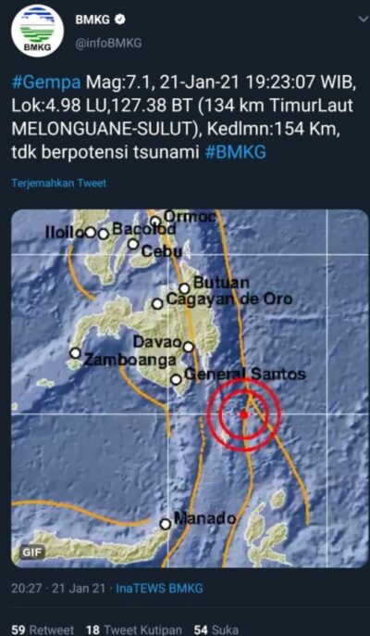Click the verified badge next to BMKG
Image resolution: width=370 pixels, height=636 pixels.
[120, 19]
